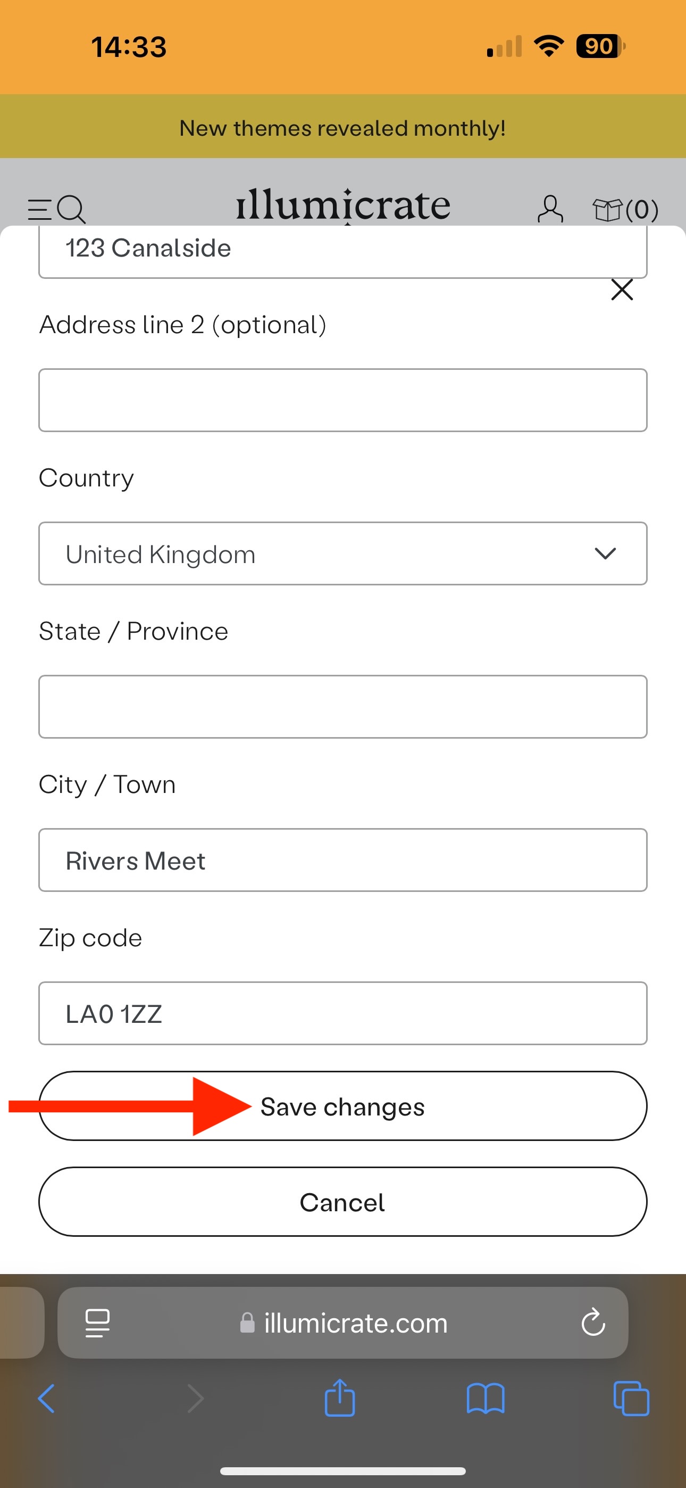This screenshot has width=686, height=1488.
Task: Tap the account profile icon
Action: click(550, 209)
